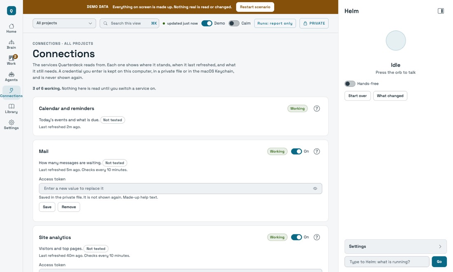Click Remove under Mail access token
This screenshot has width=453, height=272.
point(69,207)
